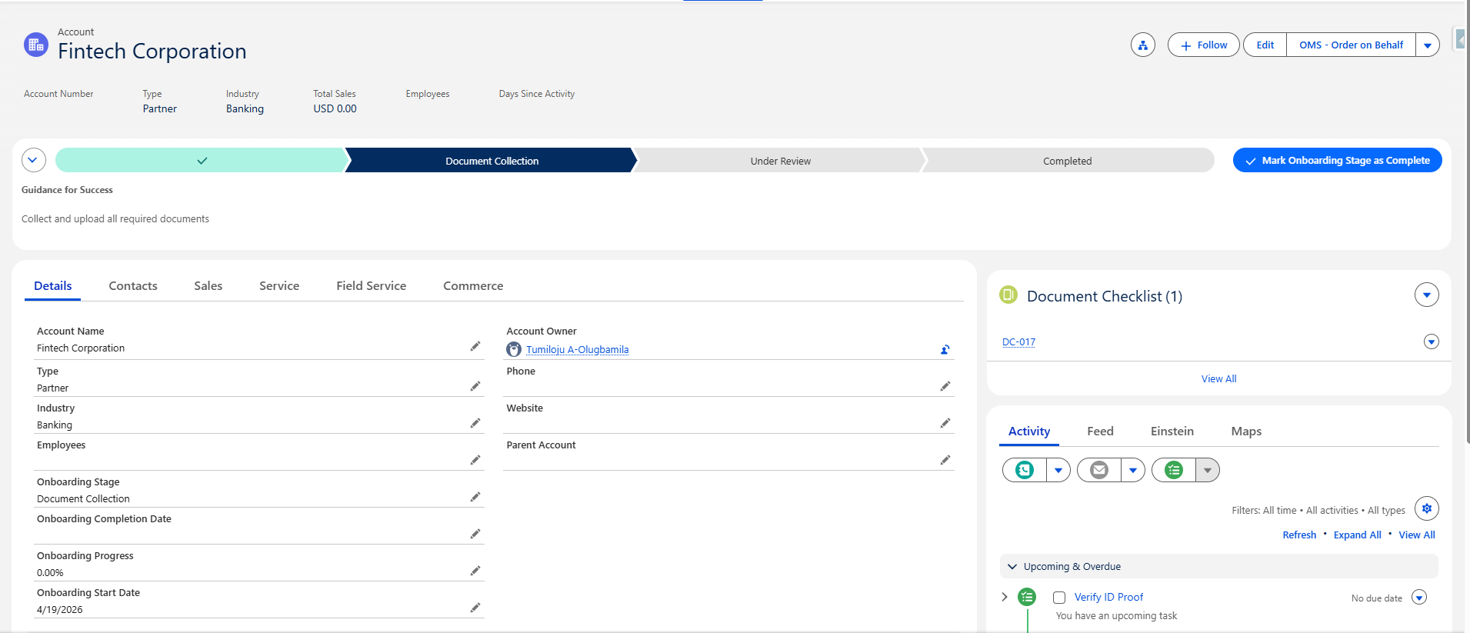This screenshot has height=633, width=1470.
Task: Click the account owner avatar icon
Action: click(x=514, y=349)
